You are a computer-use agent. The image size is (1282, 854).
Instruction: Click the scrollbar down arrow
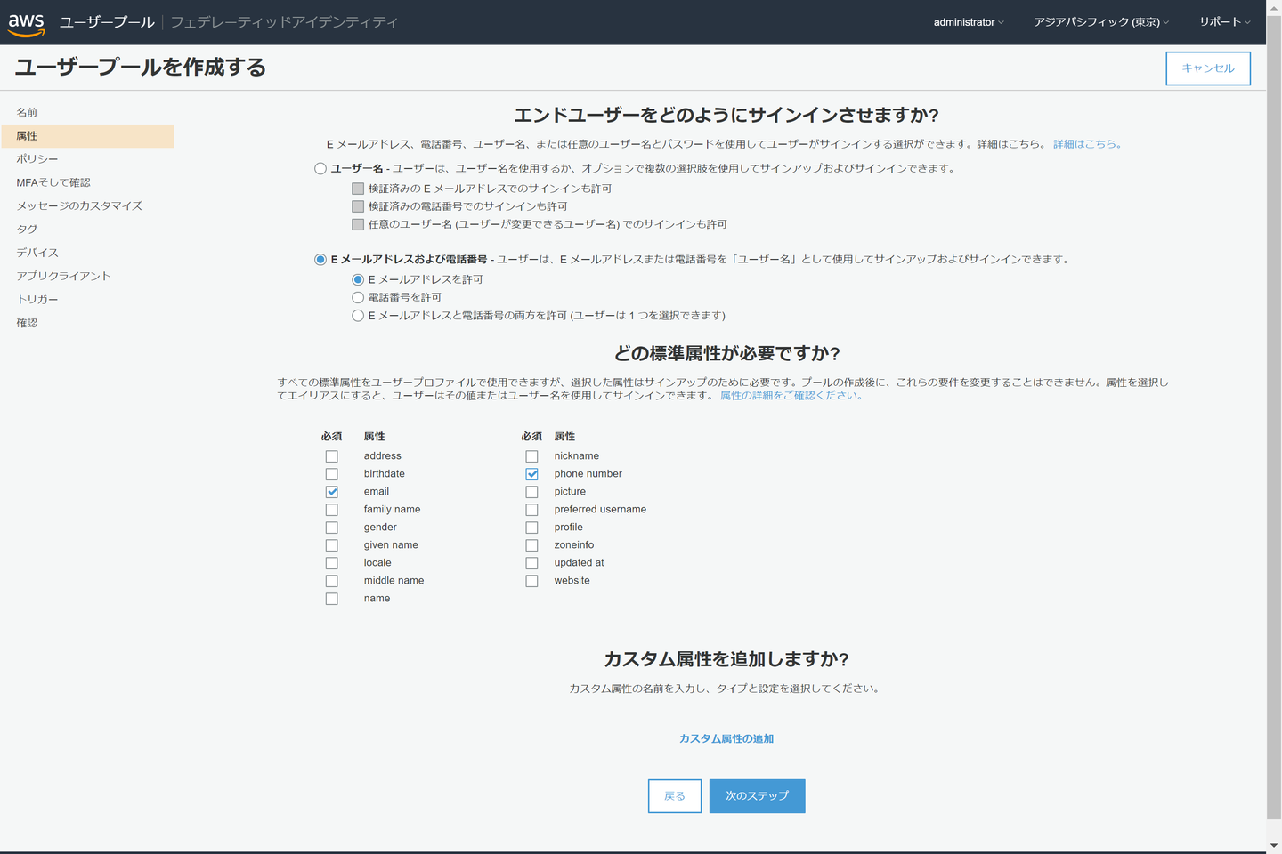coord(1274,846)
